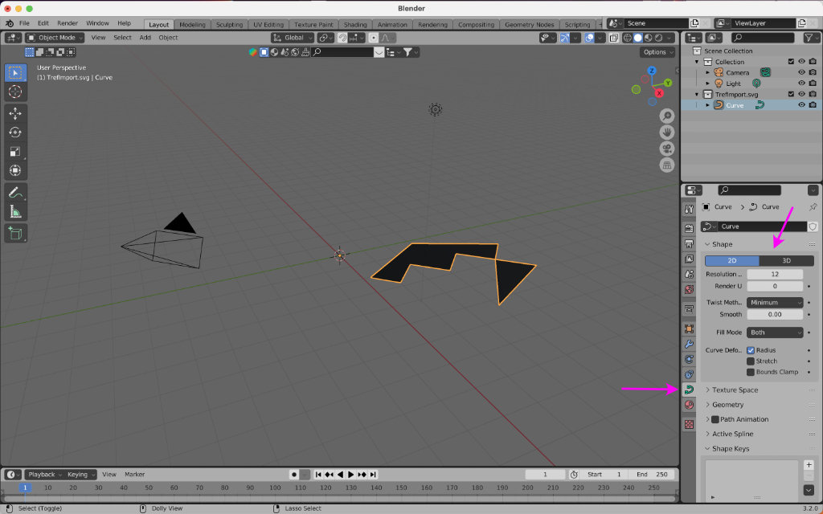Toggle camera view in the viewport
823x514 pixels.
coord(667,149)
